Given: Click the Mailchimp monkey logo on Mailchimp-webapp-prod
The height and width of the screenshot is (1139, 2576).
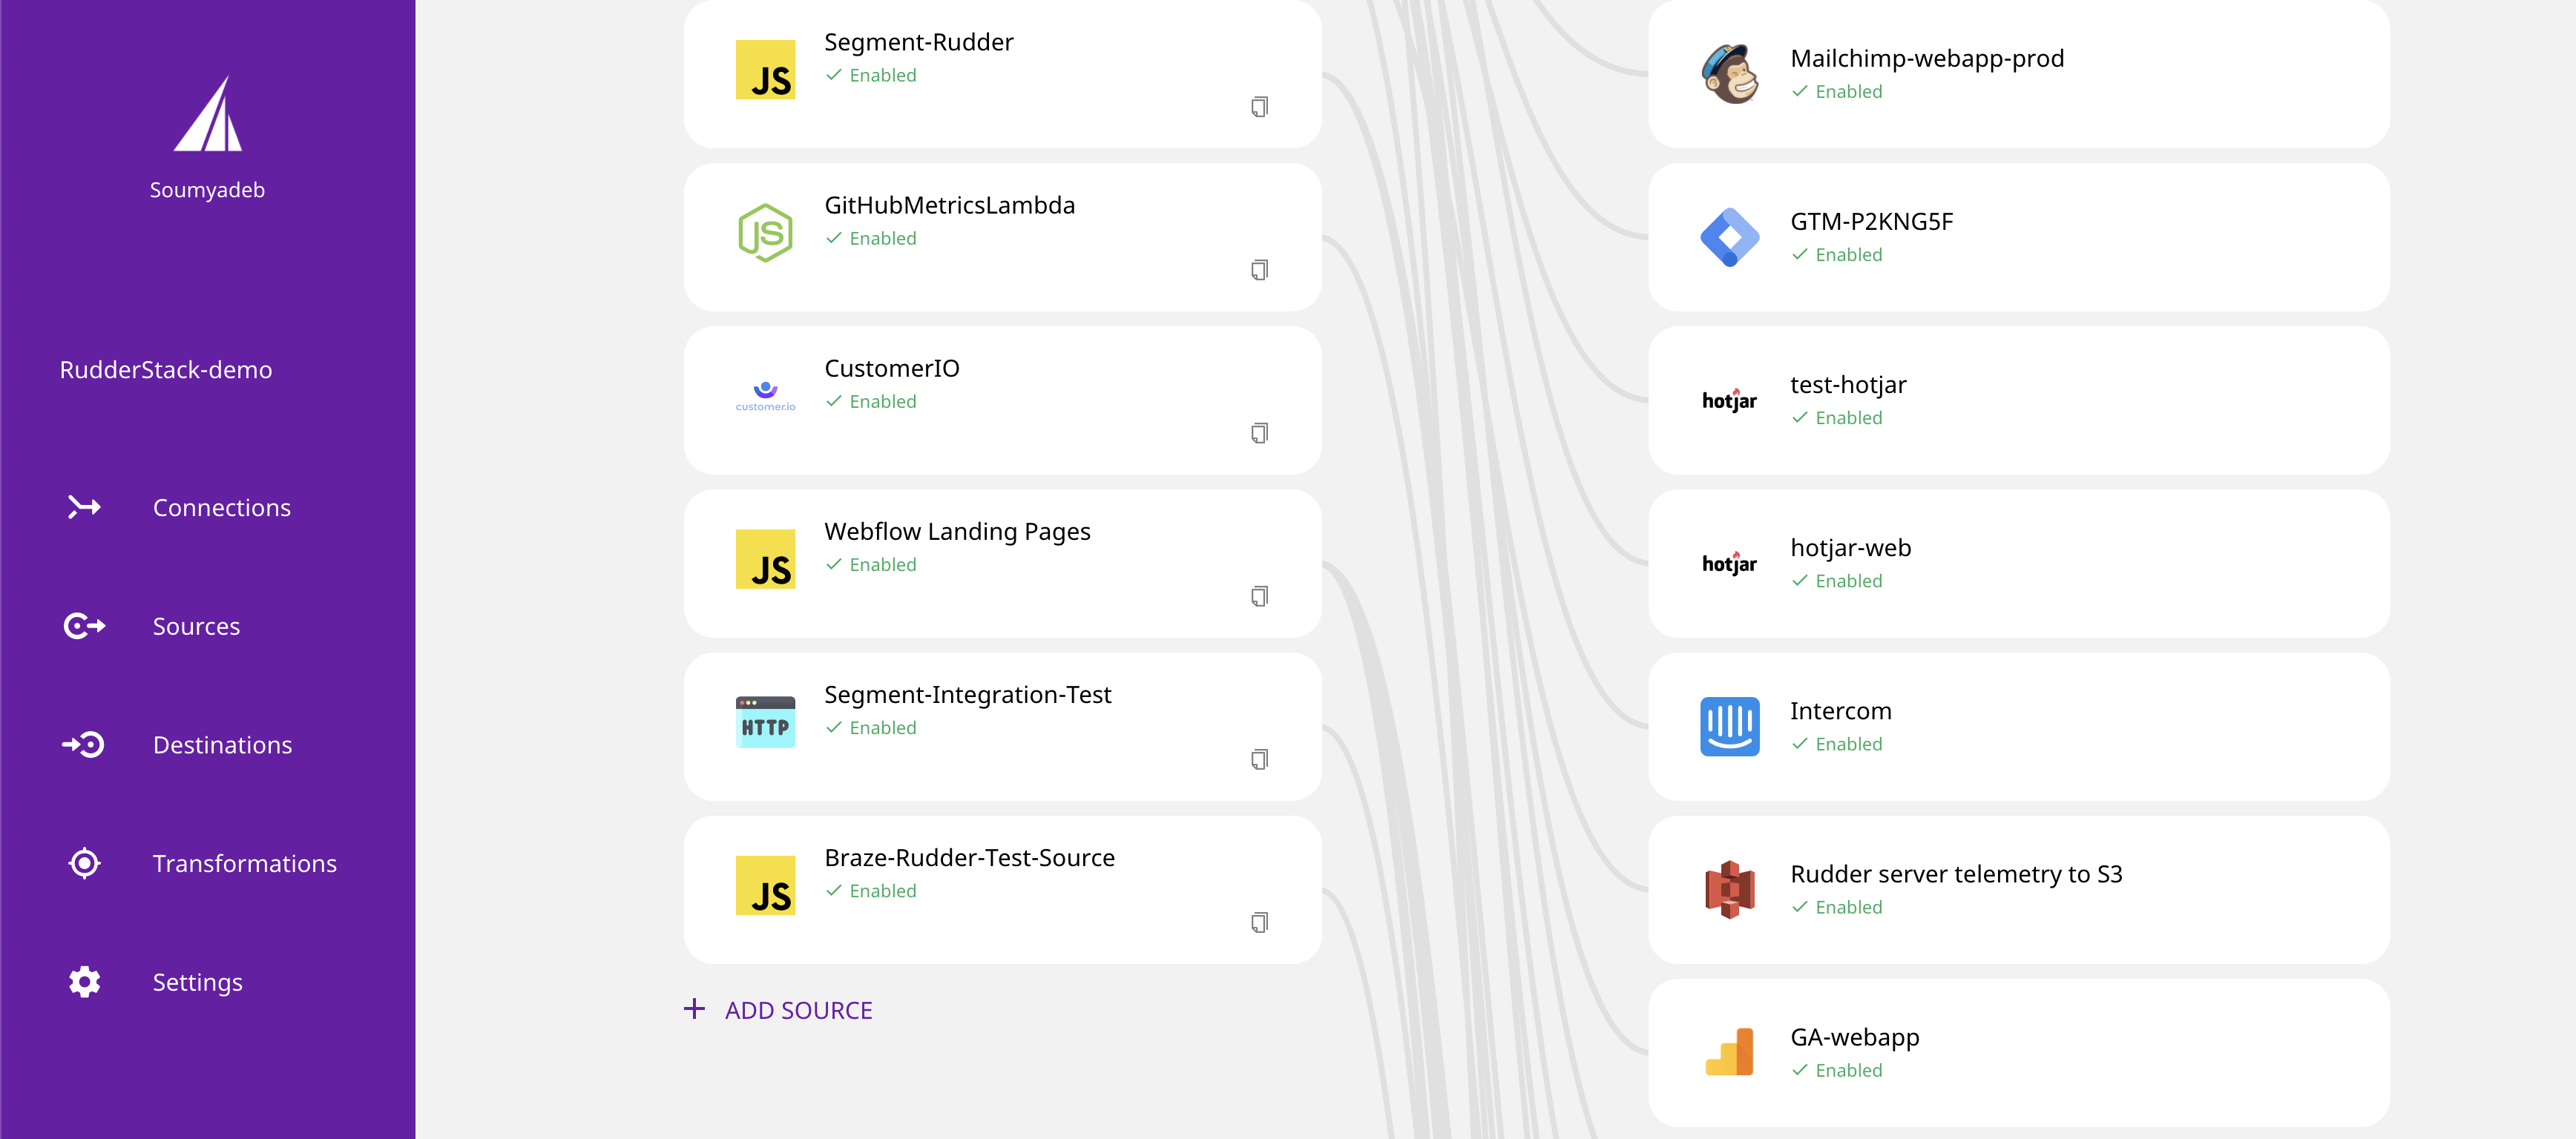Looking at the screenshot, I should [x=1729, y=73].
